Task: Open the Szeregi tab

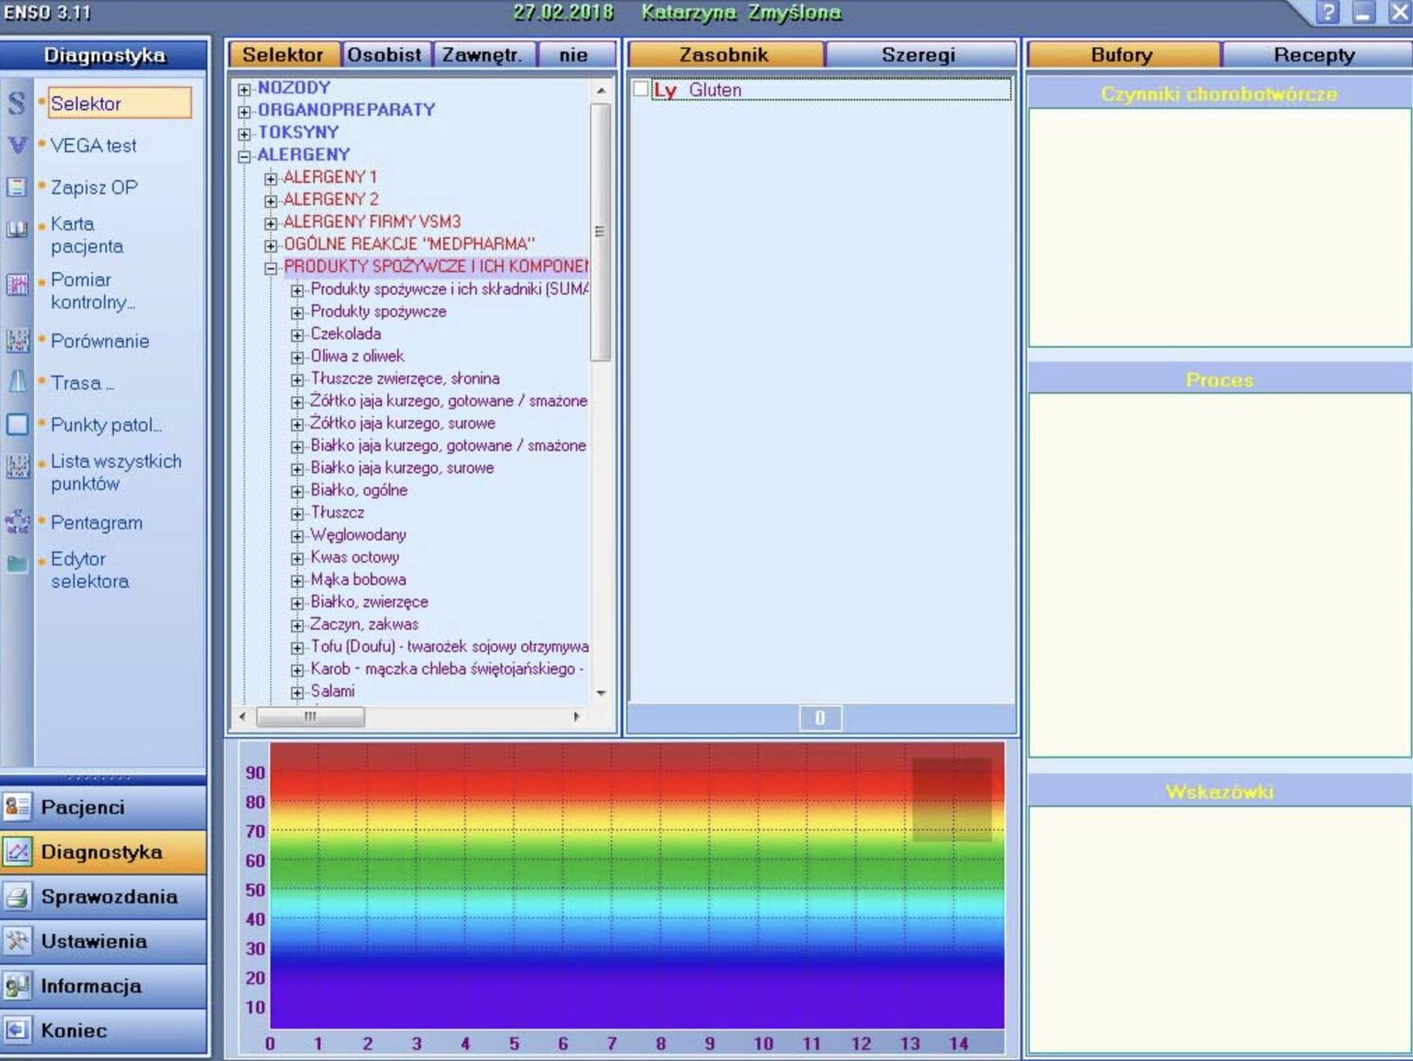Action: [919, 55]
